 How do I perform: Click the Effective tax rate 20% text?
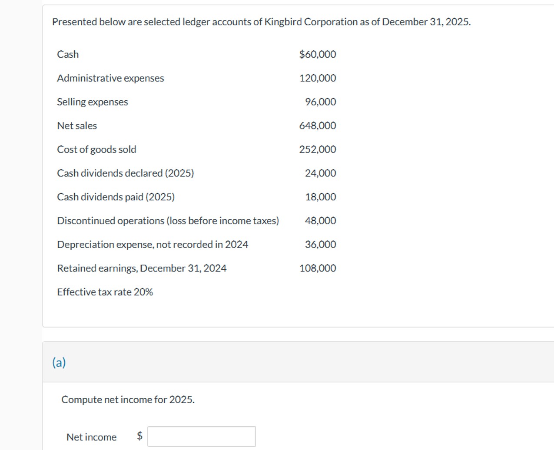(x=105, y=291)
